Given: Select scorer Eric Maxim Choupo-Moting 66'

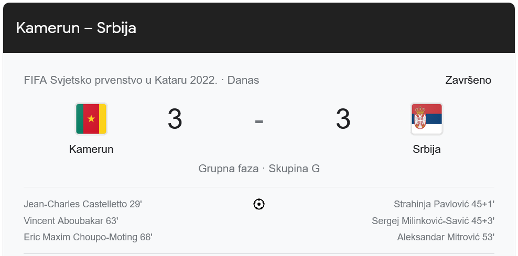Looking at the screenshot, I should click(88, 237).
